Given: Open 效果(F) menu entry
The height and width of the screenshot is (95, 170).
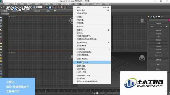Looking at the screenshot, I should pos(92,33).
